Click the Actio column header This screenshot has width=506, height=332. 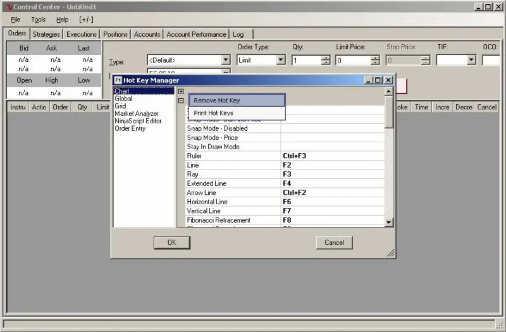click(x=39, y=108)
